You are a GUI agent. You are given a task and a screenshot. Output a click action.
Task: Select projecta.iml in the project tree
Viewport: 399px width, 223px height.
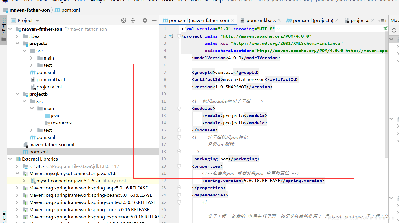pos(46,87)
